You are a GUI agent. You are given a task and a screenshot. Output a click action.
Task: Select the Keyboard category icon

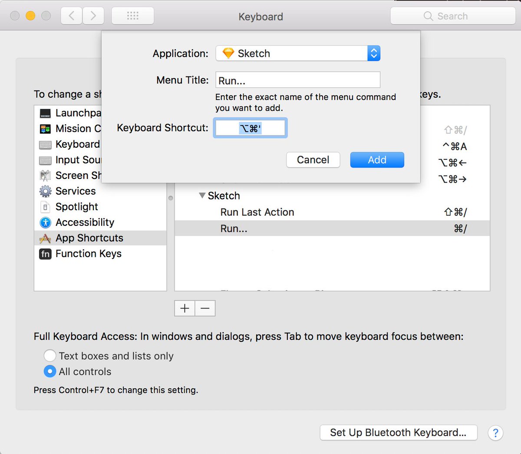point(45,145)
